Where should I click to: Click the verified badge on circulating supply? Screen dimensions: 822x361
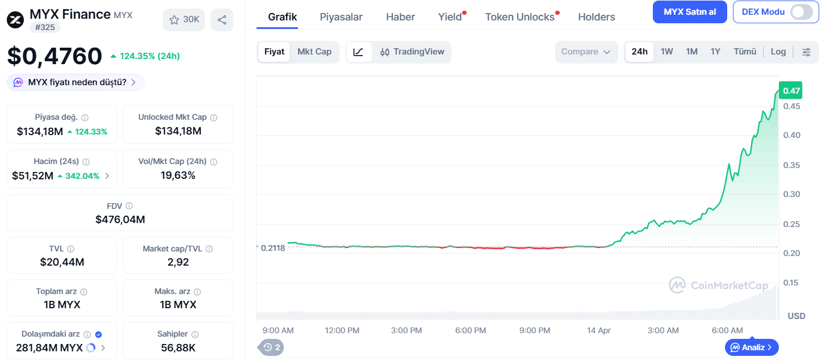(99, 334)
